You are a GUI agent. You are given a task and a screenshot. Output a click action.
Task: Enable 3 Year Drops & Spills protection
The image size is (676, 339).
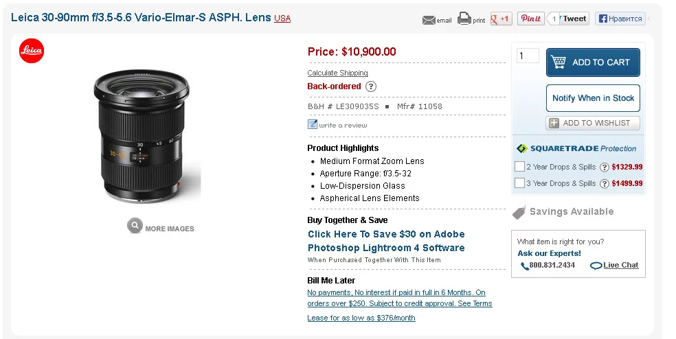(x=520, y=183)
